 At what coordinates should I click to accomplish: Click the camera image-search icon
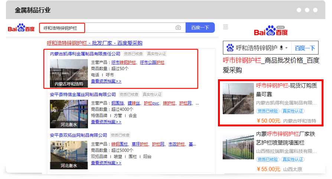tap(178, 28)
